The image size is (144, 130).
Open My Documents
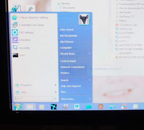coord(68,36)
